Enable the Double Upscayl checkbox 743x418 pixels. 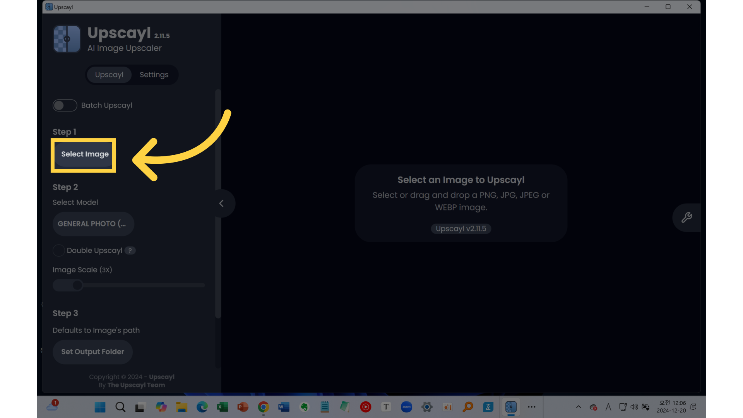[58, 250]
